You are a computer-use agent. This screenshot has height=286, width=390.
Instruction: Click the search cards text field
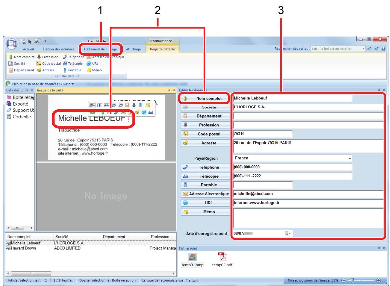(x=336, y=49)
